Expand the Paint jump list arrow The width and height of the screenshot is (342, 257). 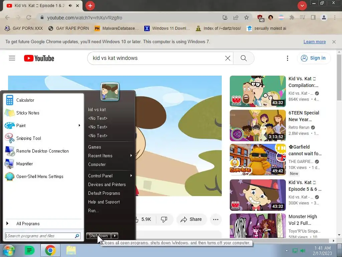coord(79,125)
